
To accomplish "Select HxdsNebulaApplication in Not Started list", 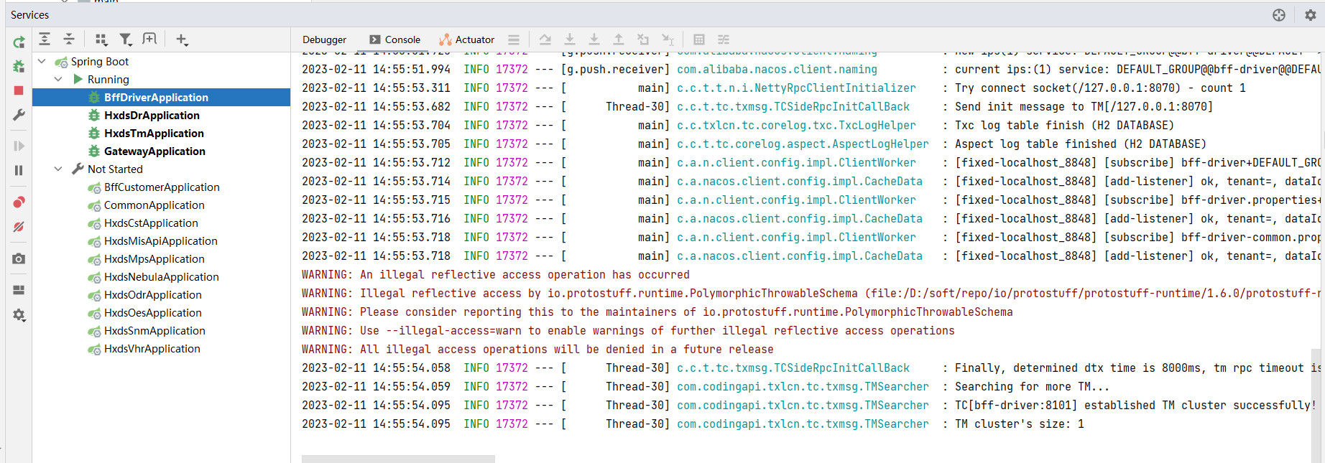I will pyautogui.click(x=161, y=277).
